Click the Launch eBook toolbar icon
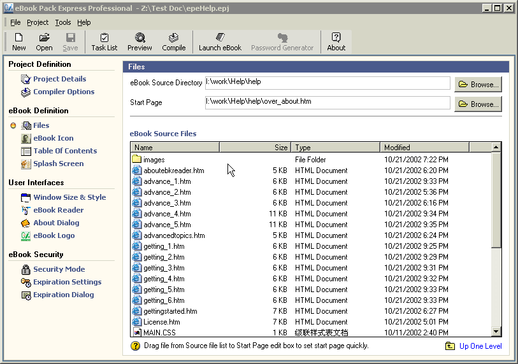The image size is (518, 364). click(x=220, y=42)
